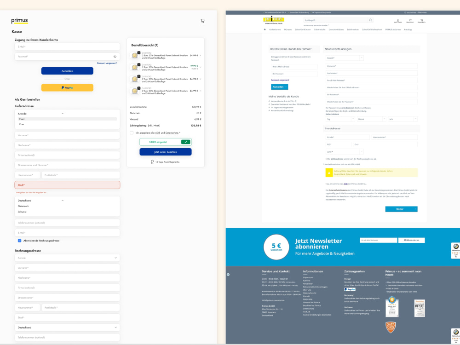Viewport: 460px width, 345px height.
Task: Open the Kollektionen menu item
Action: tap(275, 29)
